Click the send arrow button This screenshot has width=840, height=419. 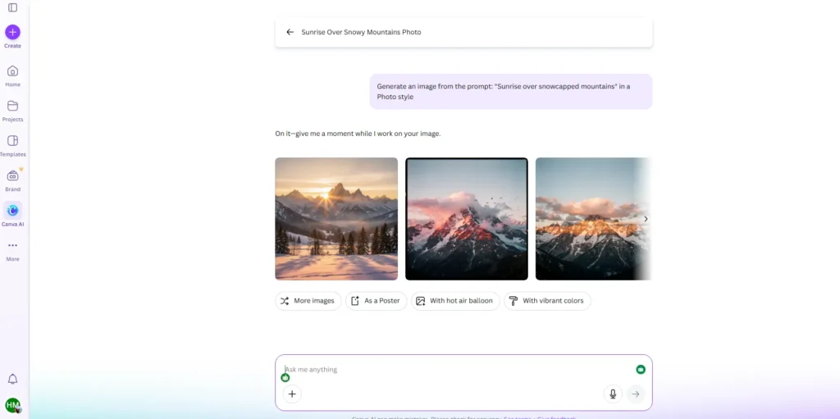[x=636, y=394]
